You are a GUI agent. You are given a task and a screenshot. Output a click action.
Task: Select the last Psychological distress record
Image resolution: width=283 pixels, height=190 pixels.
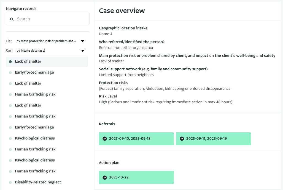tap(35, 160)
